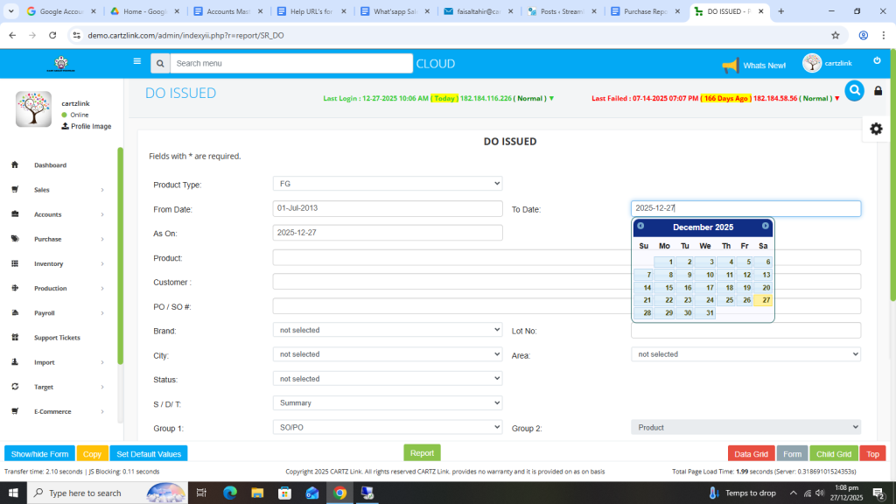Viewport: 896px width, 504px height.
Task: Open the Product Type dropdown
Action: tap(387, 184)
